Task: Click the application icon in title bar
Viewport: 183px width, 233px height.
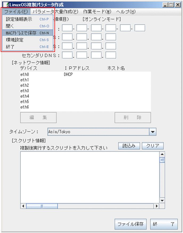Action: [x=6, y=5]
